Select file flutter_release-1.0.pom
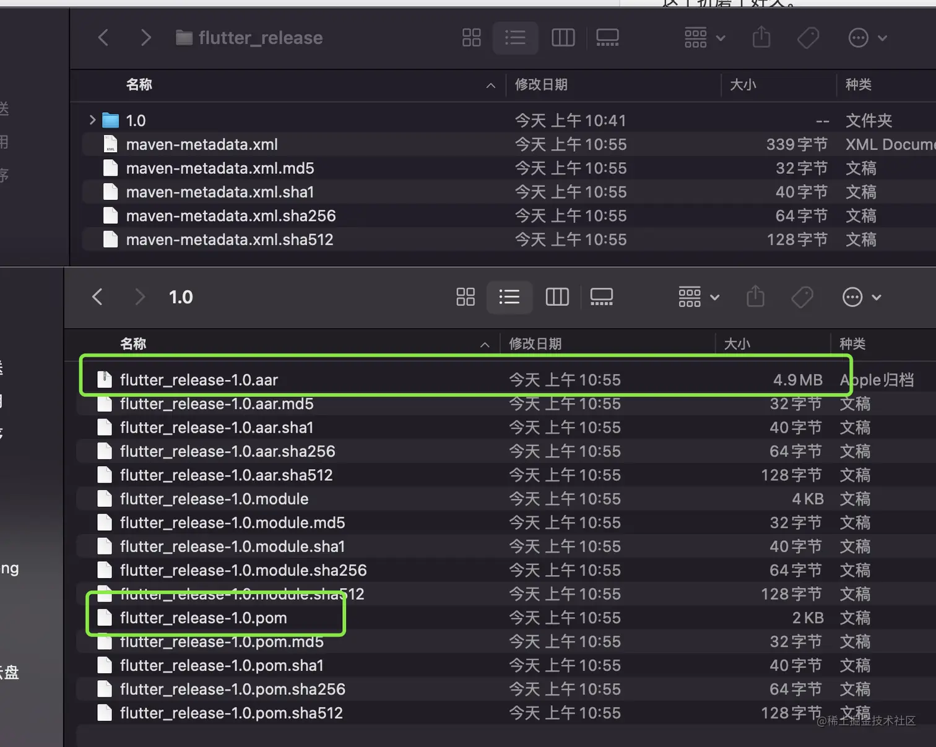The height and width of the screenshot is (747, 936). point(203,618)
